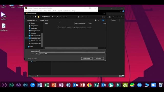Launch Adobe Photoshop from the dock
The width and height of the screenshot is (164, 92).
pos(26,85)
